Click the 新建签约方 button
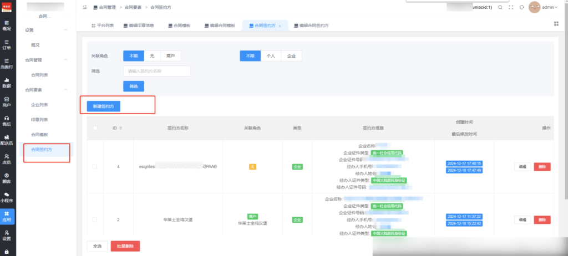This screenshot has height=256, width=568. click(104, 105)
